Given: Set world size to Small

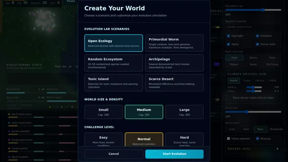Looking at the screenshot, I should 103,112.
